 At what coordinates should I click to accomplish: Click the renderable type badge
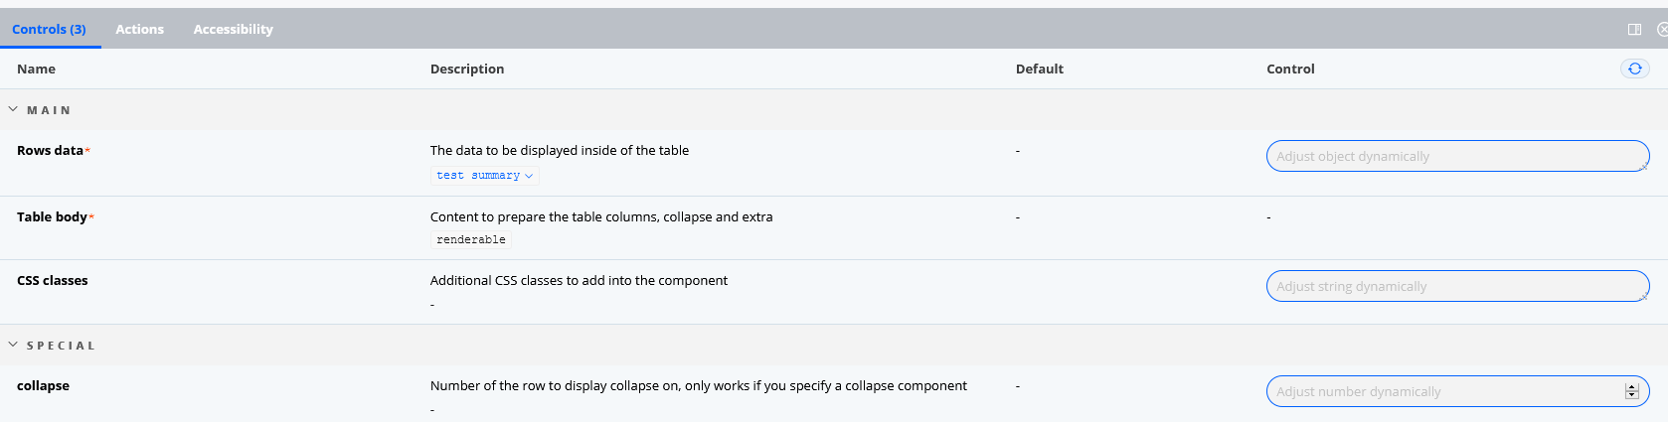[471, 240]
